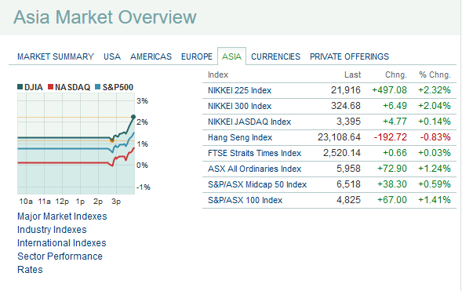Click the 21,916 last value
Image resolution: width=462 pixels, height=291 pixels.
click(346, 90)
